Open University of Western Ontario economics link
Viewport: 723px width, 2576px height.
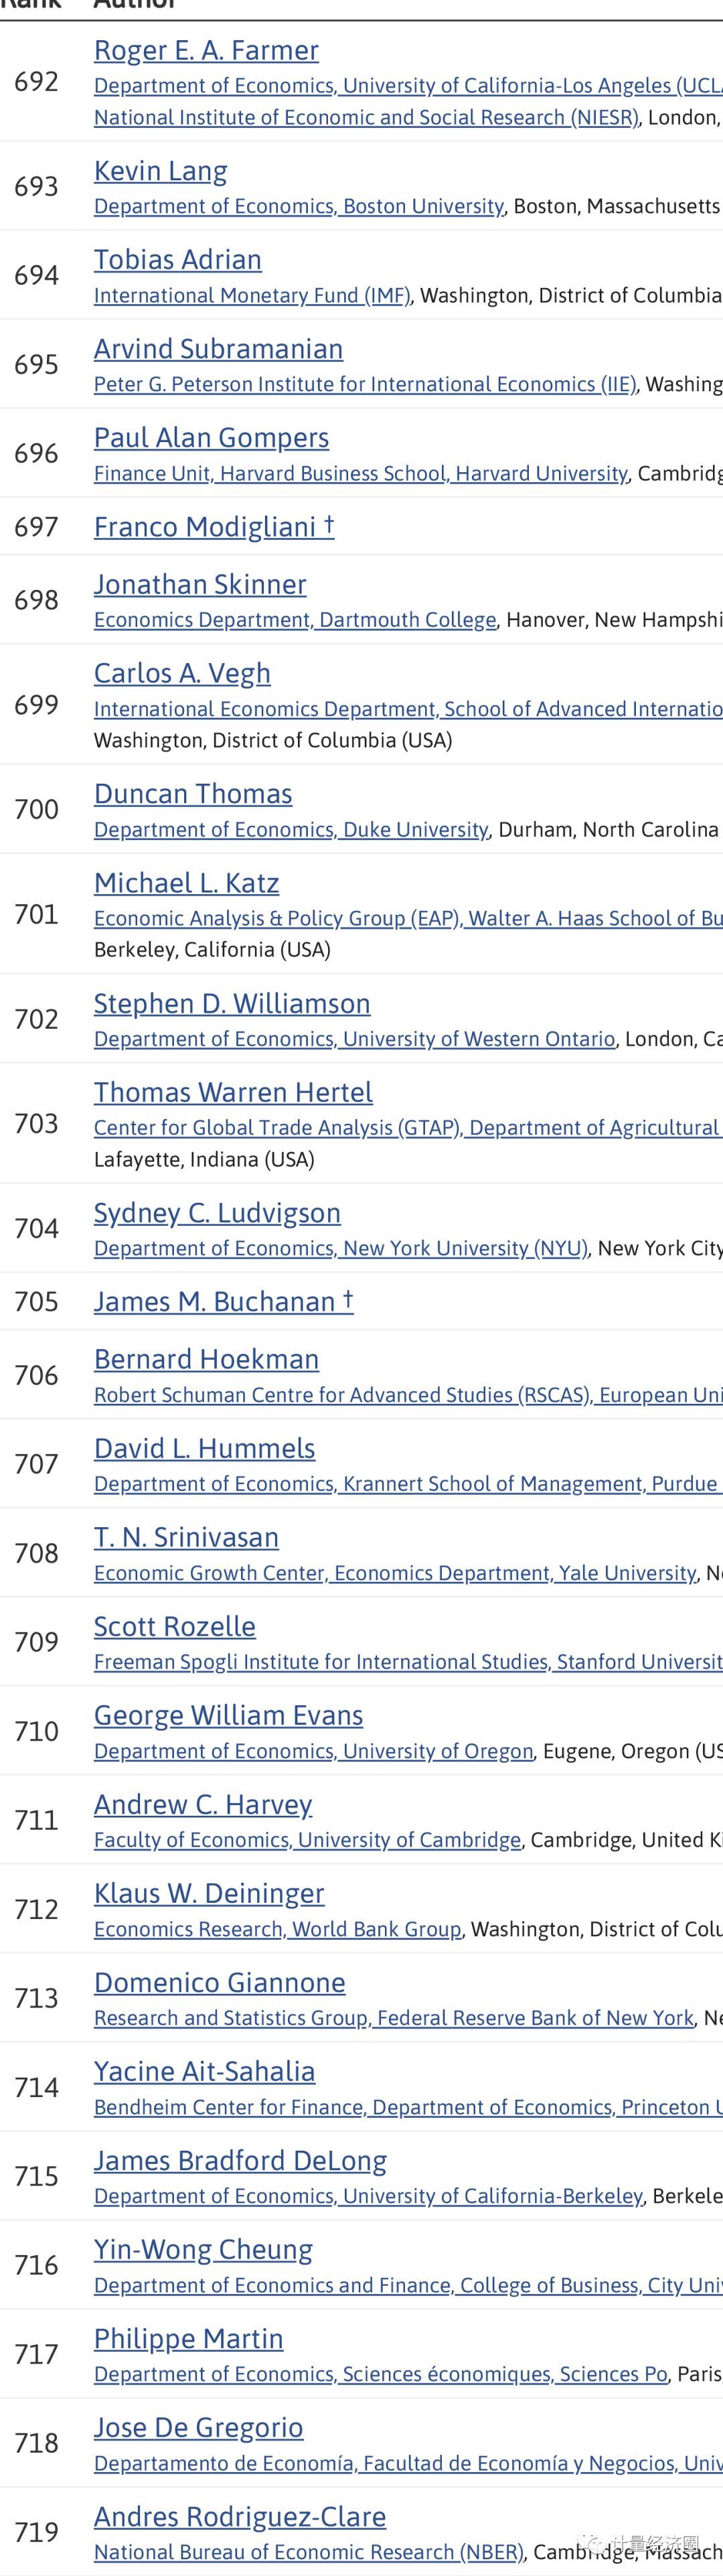click(x=354, y=1039)
